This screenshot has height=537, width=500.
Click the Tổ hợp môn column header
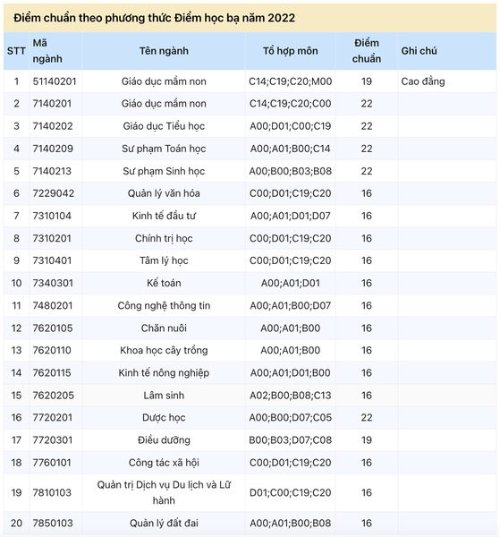click(x=290, y=51)
